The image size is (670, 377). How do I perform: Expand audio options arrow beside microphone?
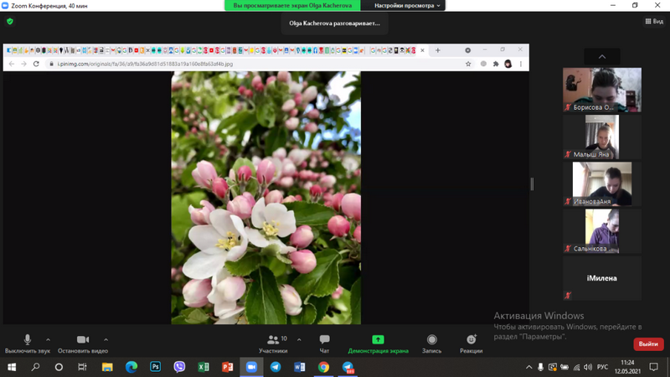click(48, 340)
